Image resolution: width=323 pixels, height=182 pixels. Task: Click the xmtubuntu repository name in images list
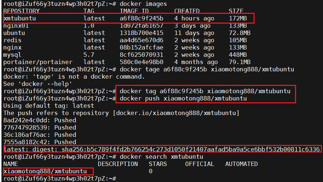pyautogui.click(x=20, y=18)
